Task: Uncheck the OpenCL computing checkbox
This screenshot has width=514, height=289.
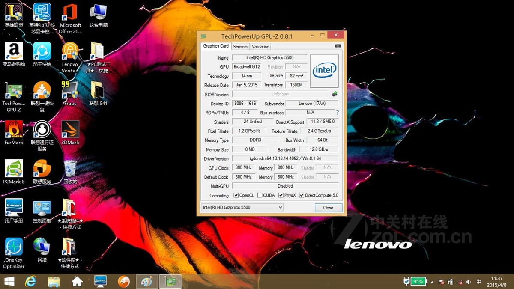Action: tap(236, 195)
